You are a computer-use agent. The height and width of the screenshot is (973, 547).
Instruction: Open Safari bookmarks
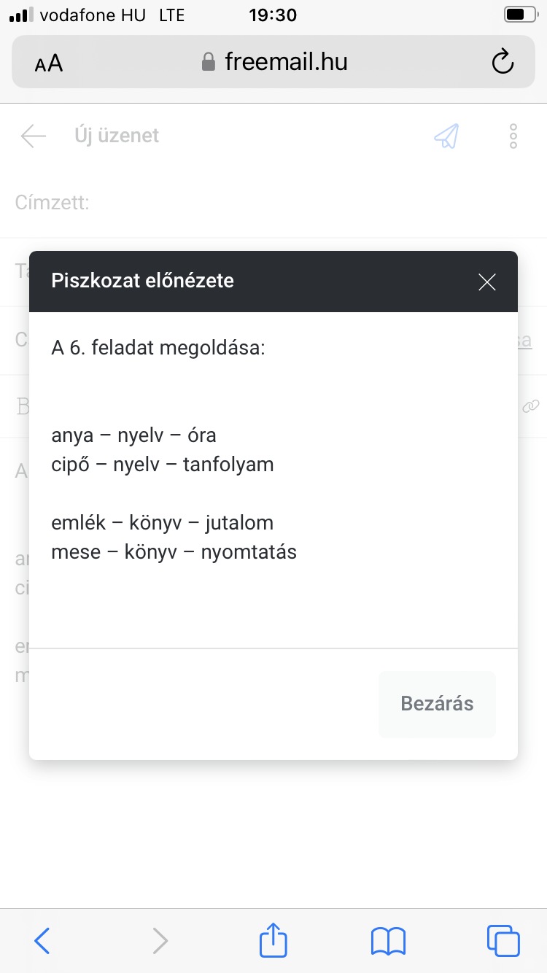click(x=388, y=941)
